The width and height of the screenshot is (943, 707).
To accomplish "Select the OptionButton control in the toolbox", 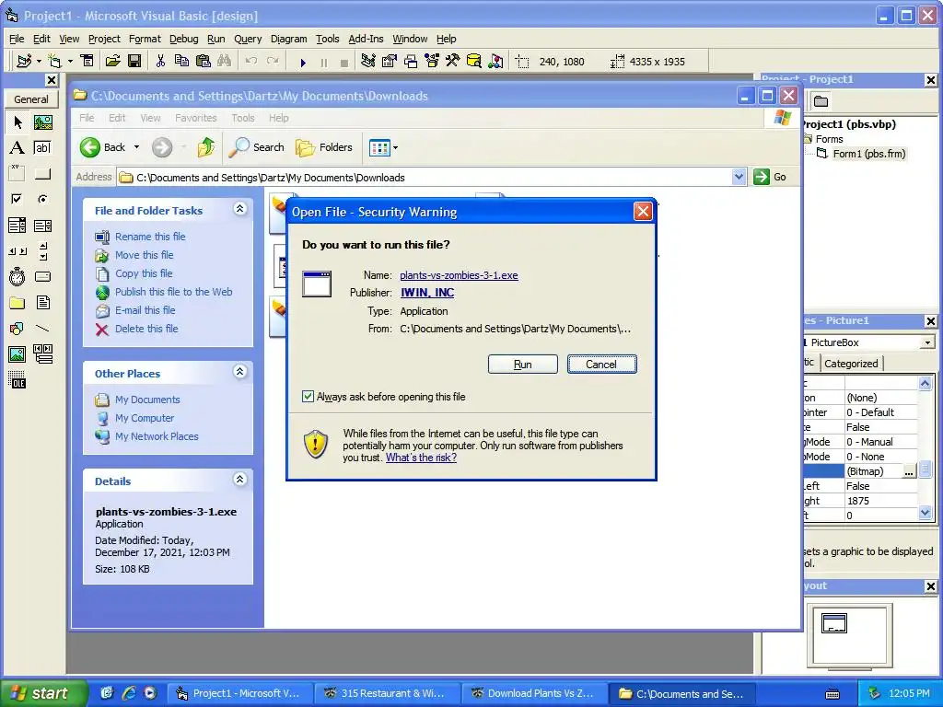I will click(42, 199).
